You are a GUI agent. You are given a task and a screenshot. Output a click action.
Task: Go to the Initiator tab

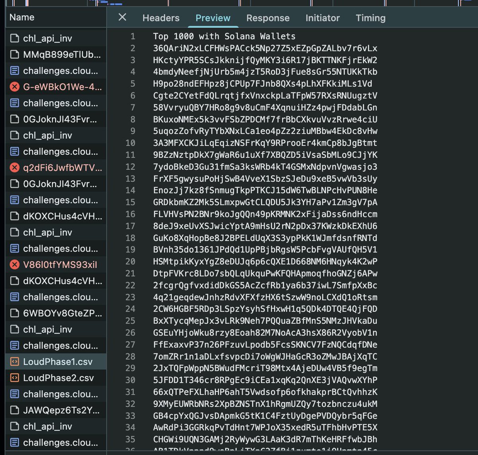pos(323,18)
